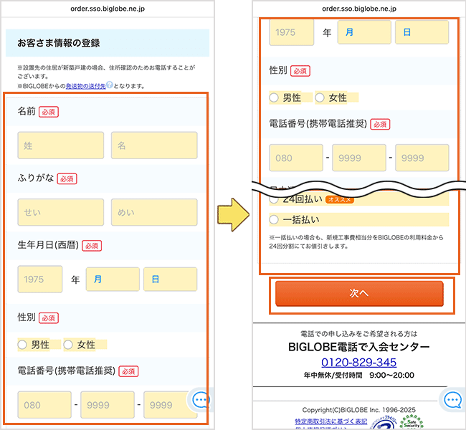Screen dimensions: 466x430
Task: Select 女性 radio on left screen
Action: tap(68, 345)
